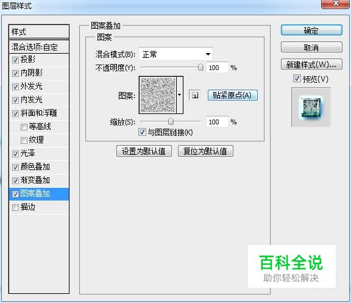Open the pattern picker dropdown arrow
Screen dimensions: 351x303
click(180, 95)
